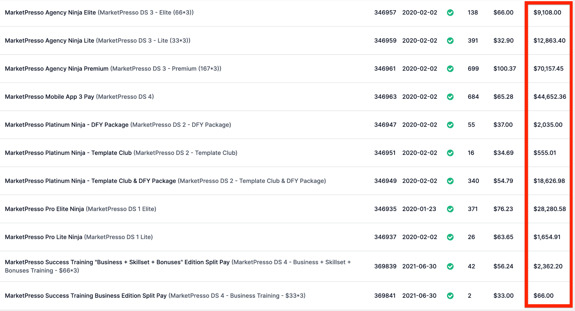The image size is (575, 311).
Task: Click sales count 699
Action: (x=473, y=69)
